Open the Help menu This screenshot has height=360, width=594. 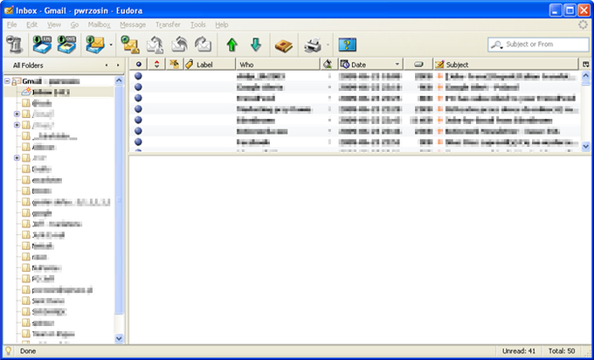click(x=222, y=24)
